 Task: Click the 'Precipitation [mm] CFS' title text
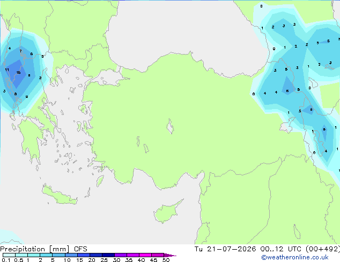[43, 249]
